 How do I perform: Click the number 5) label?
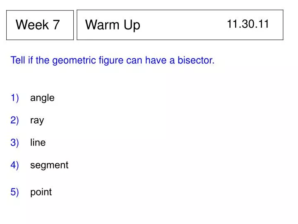pyautogui.click(x=14, y=192)
